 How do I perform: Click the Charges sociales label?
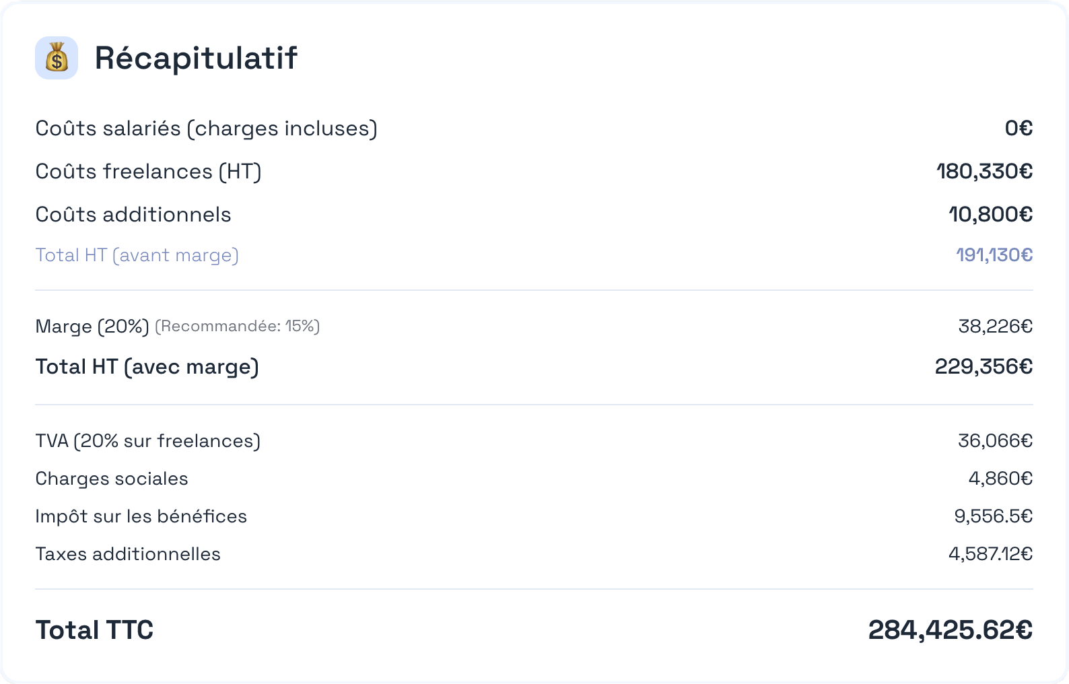[x=112, y=479]
